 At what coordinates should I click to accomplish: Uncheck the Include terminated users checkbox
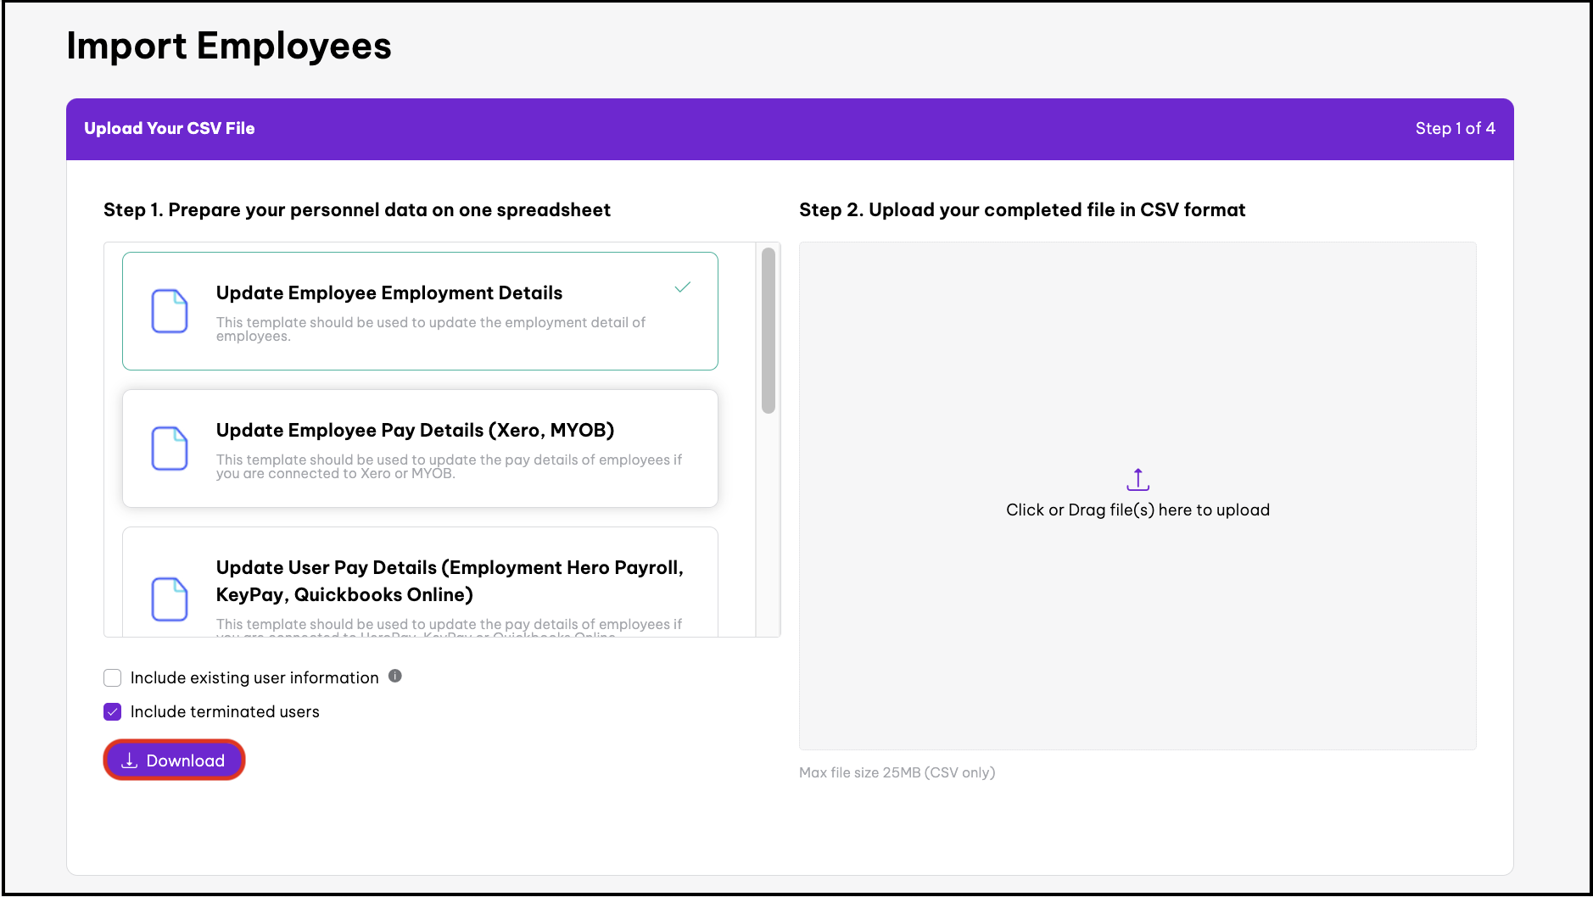[113, 712]
